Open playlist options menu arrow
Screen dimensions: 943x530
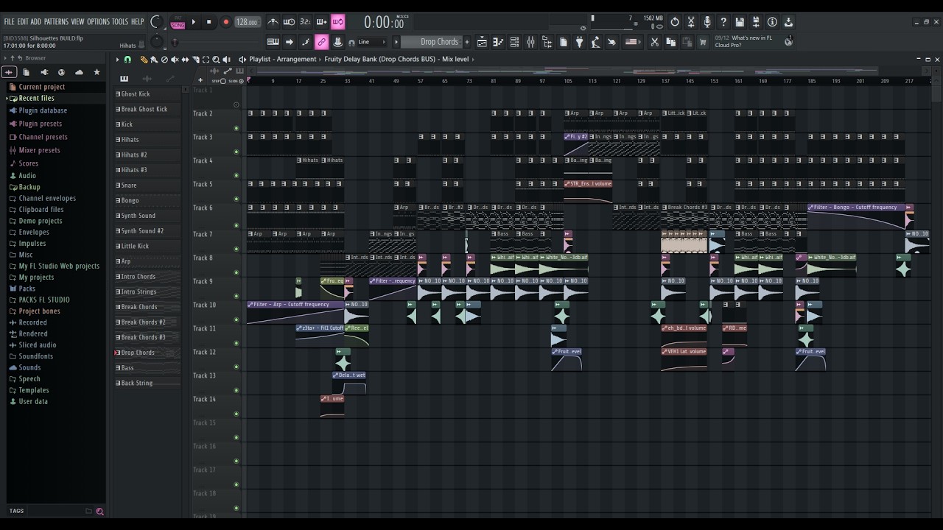point(118,59)
